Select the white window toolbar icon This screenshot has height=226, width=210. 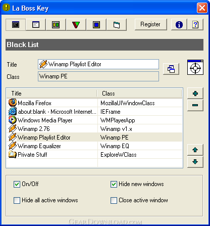click(36, 25)
